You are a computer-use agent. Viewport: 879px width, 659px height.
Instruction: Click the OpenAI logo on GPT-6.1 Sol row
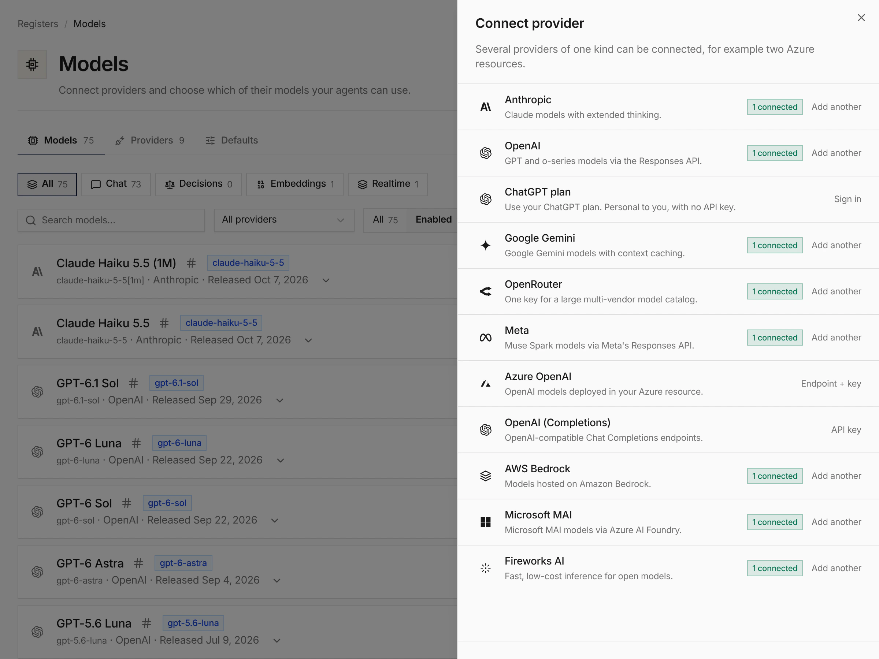[x=37, y=392]
